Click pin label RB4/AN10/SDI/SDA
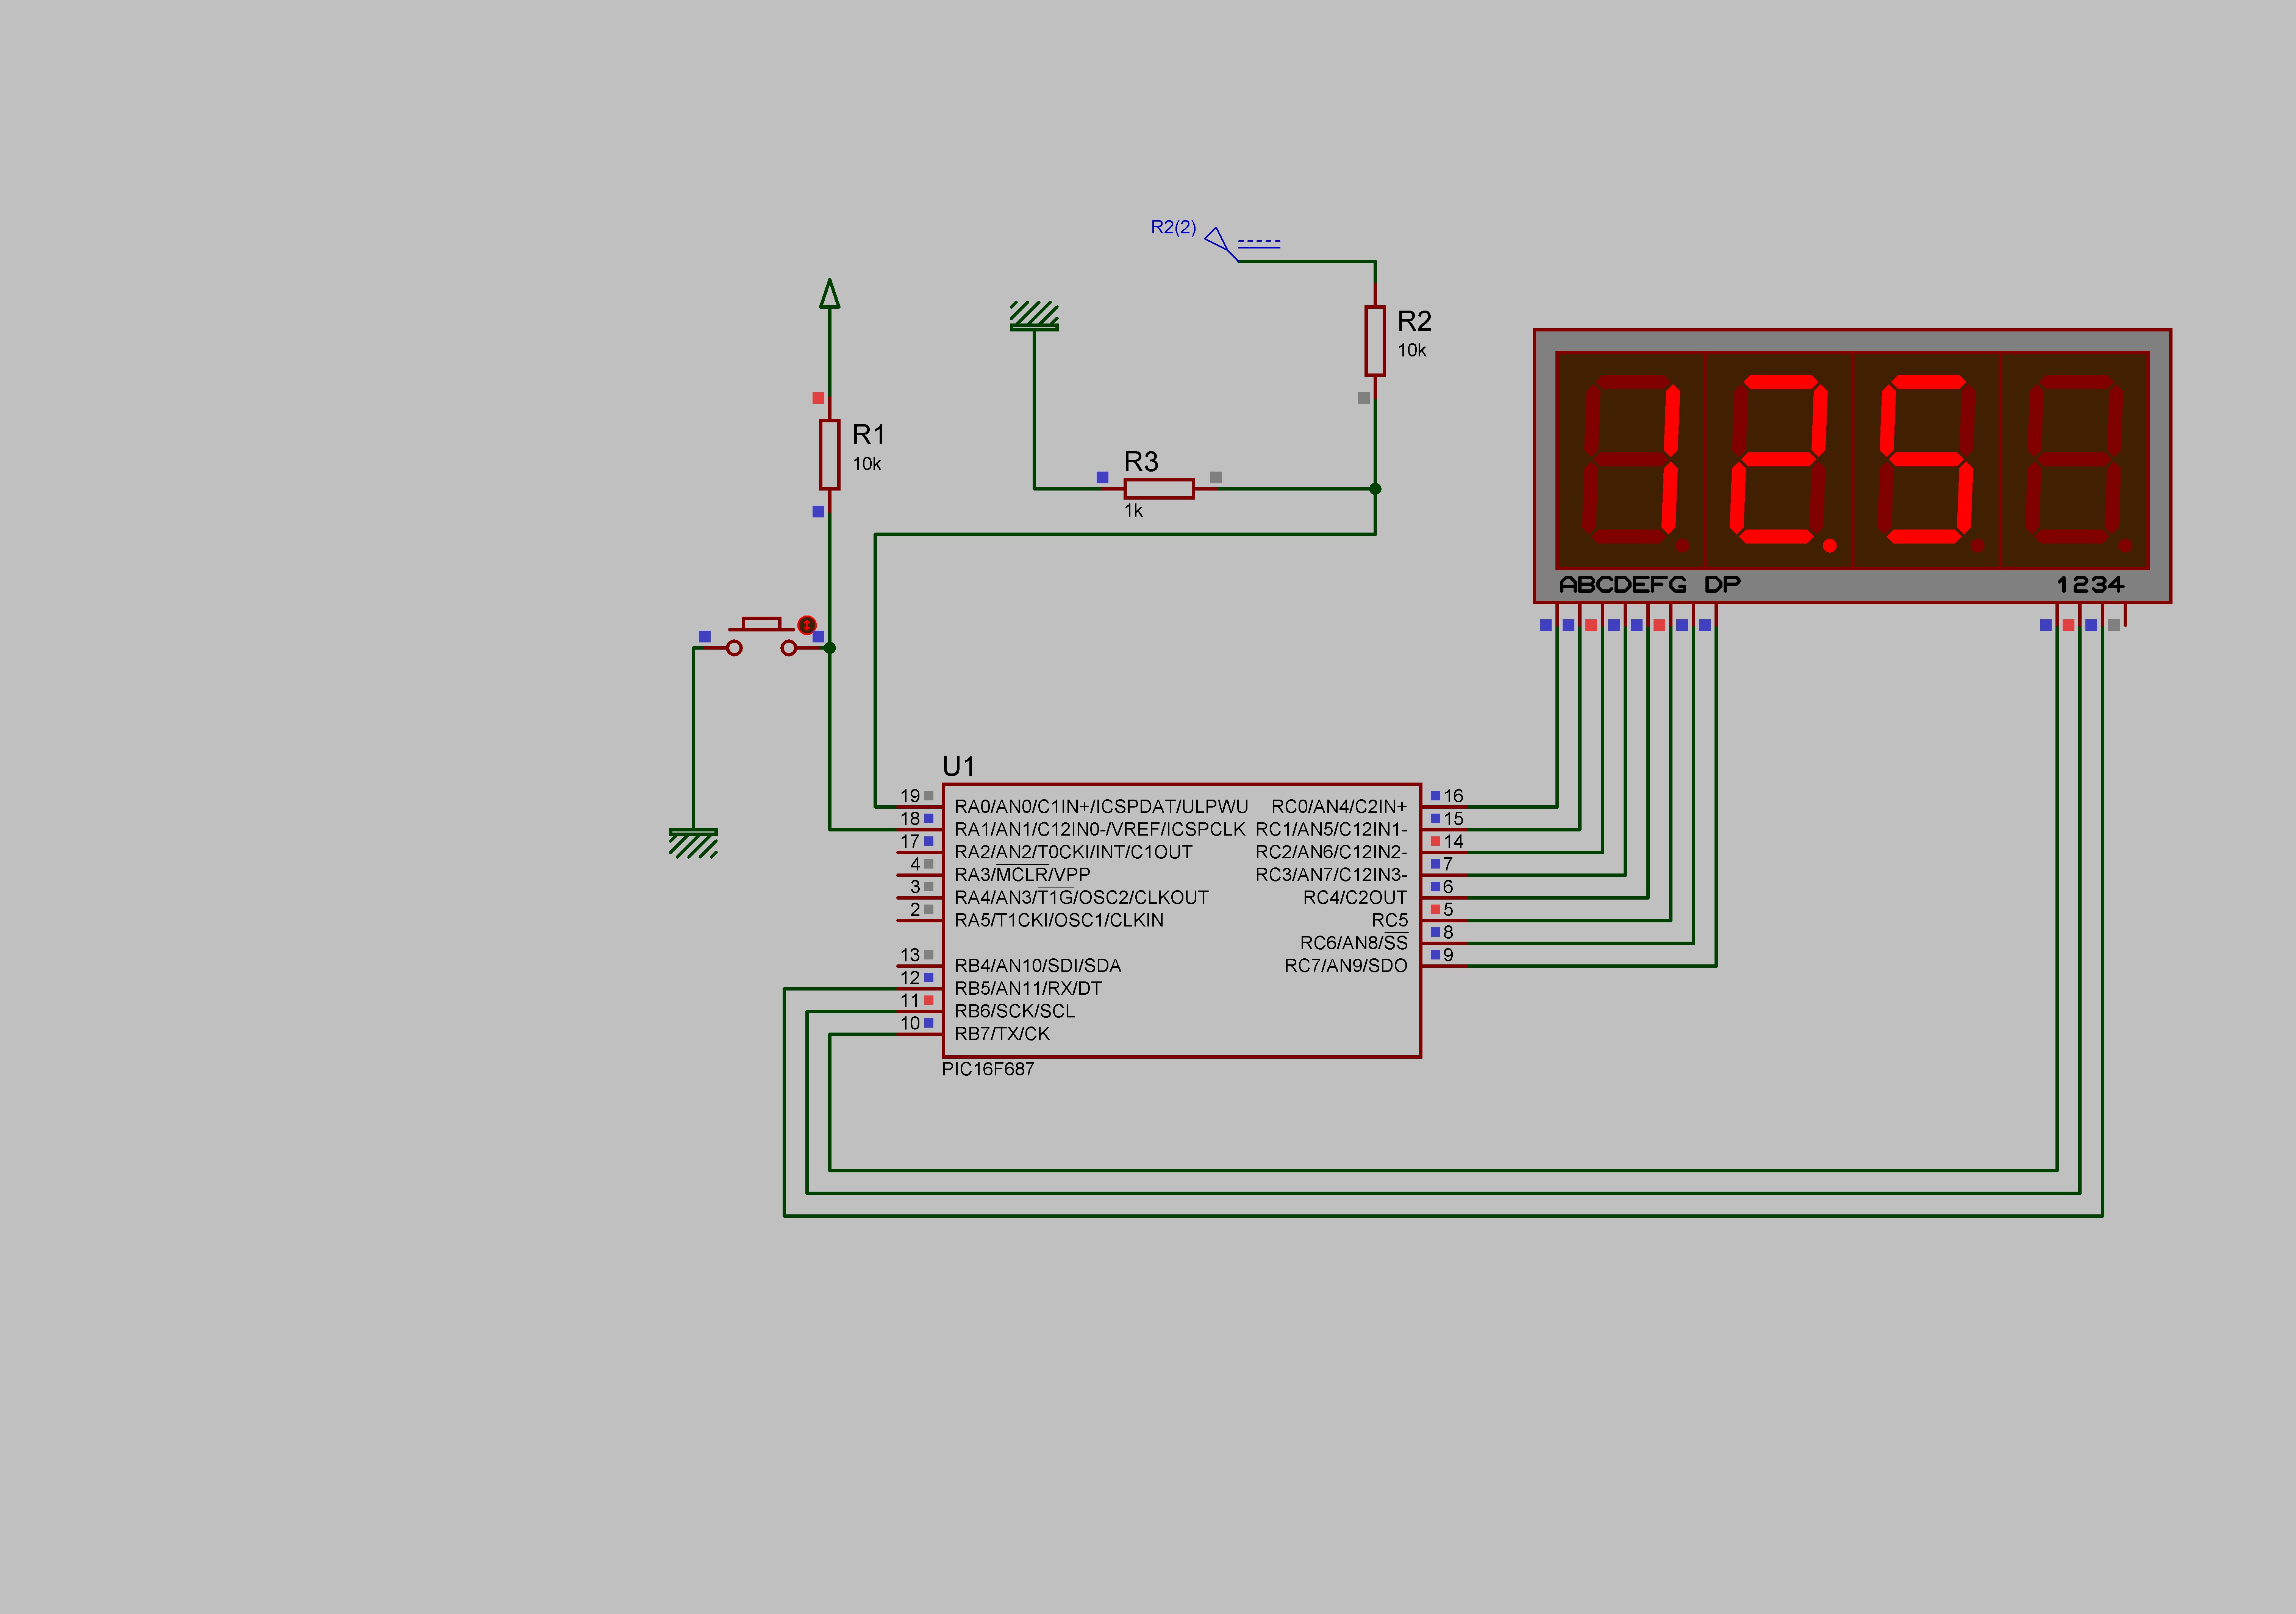 pyautogui.click(x=1038, y=966)
